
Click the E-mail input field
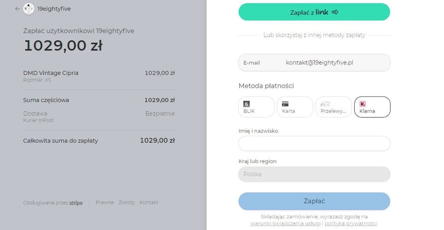click(314, 62)
